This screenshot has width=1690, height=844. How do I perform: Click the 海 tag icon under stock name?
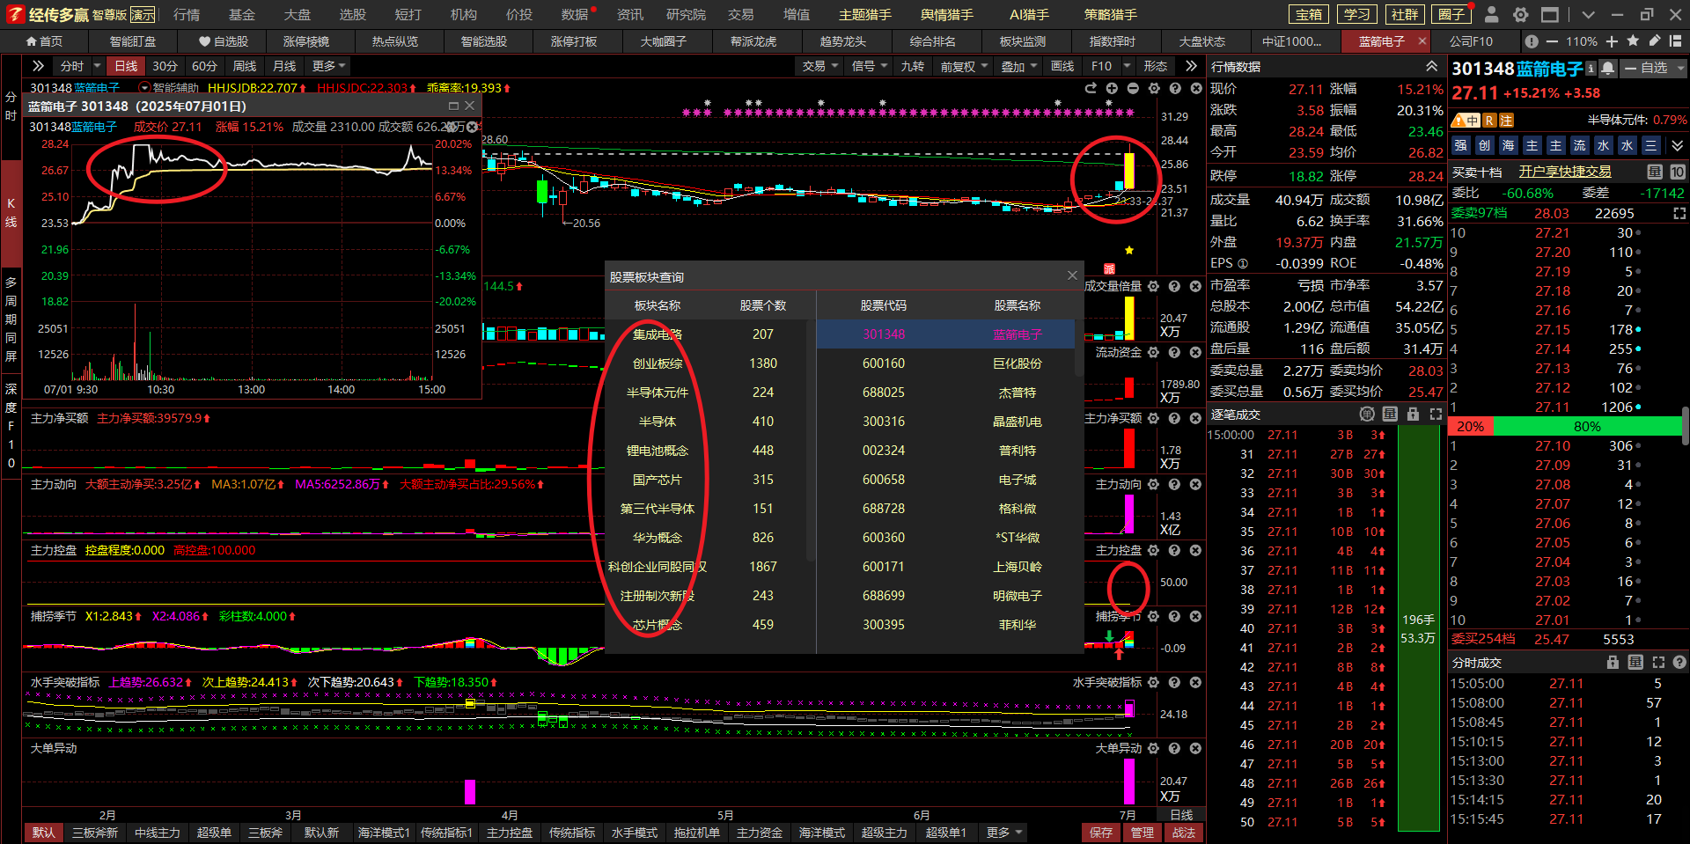[x=1509, y=145]
